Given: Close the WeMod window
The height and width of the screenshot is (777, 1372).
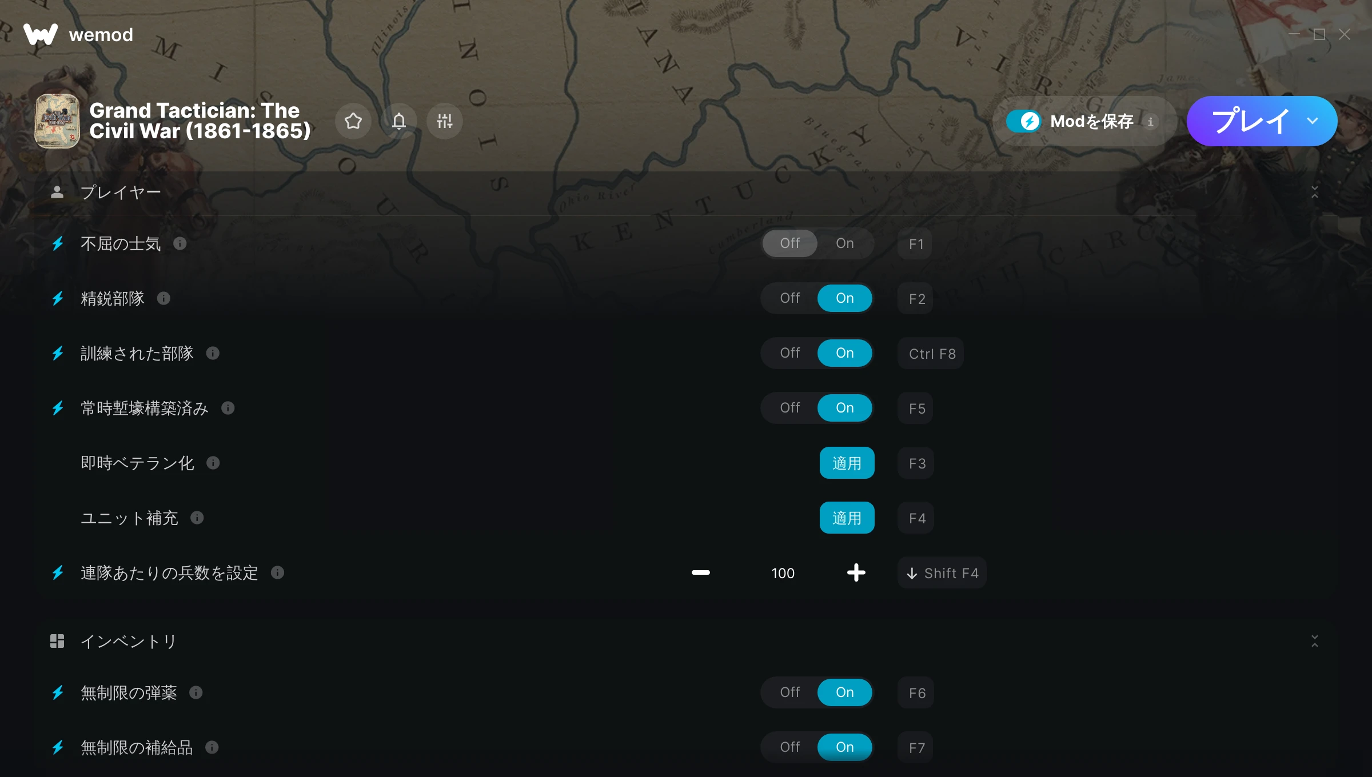Looking at the screenshot, I should pos(1345,34).
